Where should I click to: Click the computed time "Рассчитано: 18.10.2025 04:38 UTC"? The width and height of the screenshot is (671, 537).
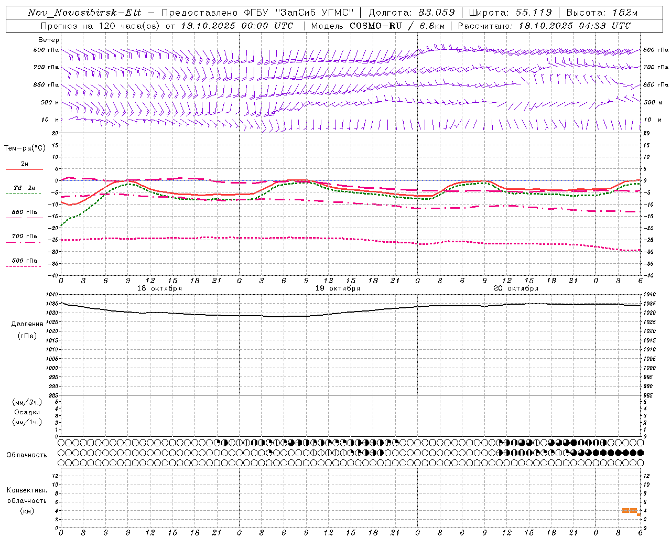click(x=544, y=26)
